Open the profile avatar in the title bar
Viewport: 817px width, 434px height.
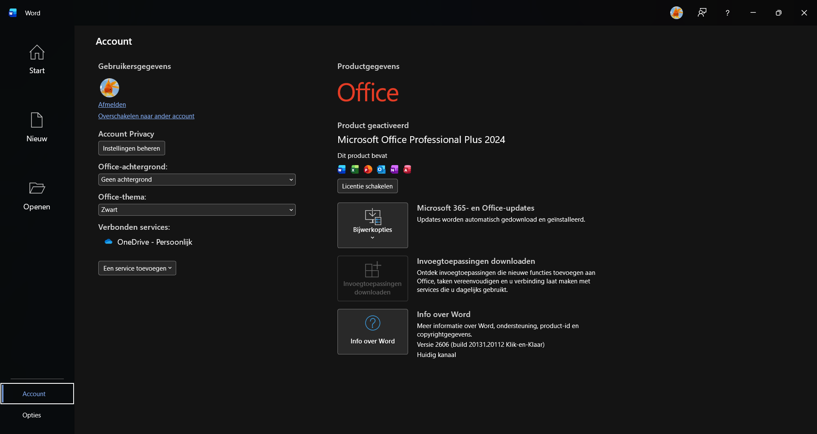click(x=677, y=13)
